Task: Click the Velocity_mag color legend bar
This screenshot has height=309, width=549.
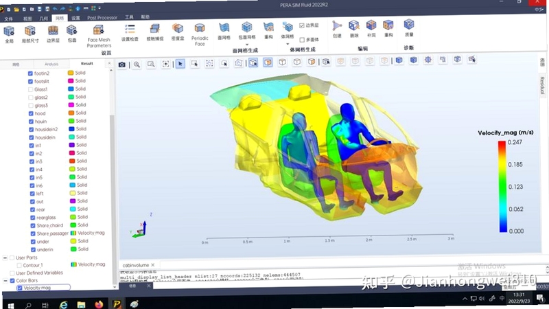Action: pos(503,186)
